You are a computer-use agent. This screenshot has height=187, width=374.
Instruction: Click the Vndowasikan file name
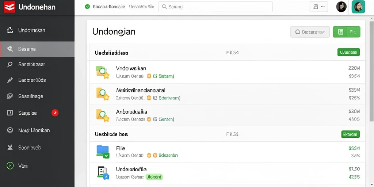(131, 68)
